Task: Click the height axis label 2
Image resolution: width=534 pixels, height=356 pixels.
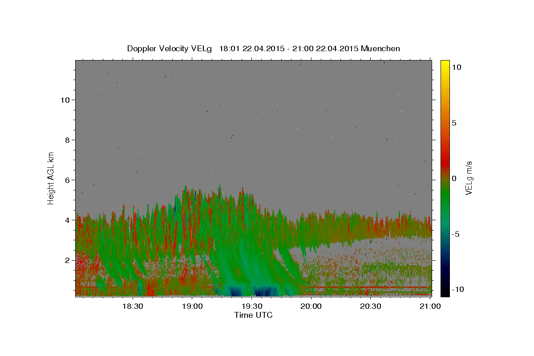Action: pyautogui.click(x=68, y=260)
